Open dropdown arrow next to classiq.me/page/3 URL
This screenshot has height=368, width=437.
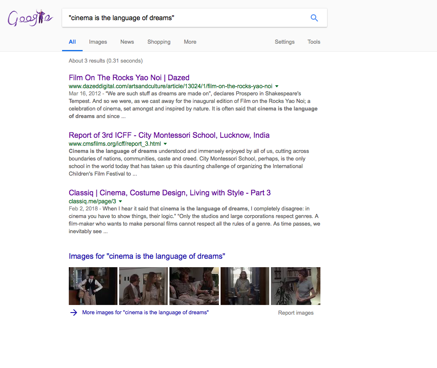pos(120,201)
